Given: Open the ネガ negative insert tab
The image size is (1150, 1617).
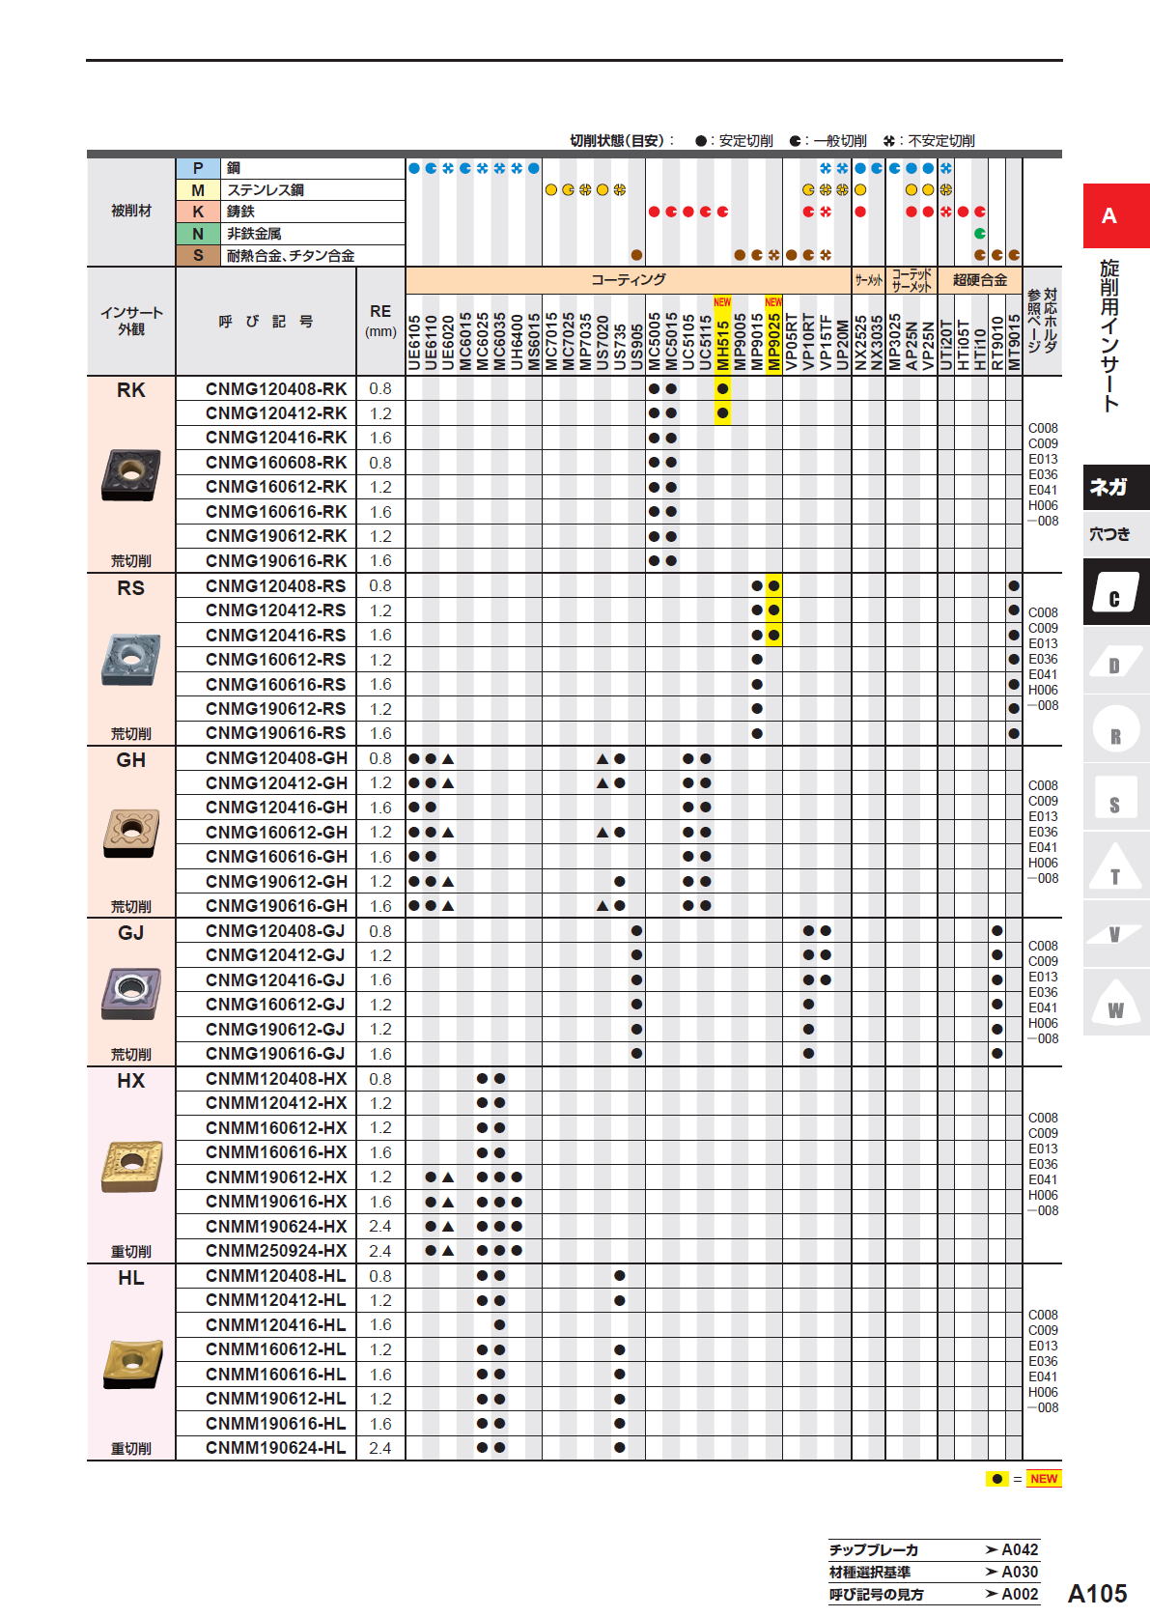Looking at the screenshot, I should click(x=1115, y=488).
